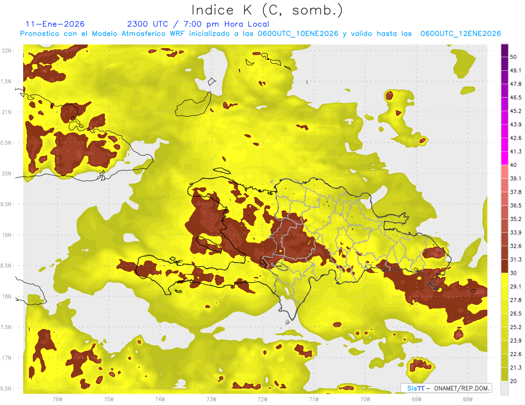Click the "18N" latitude axis label
Image resolution: width=525 pixels, height=405 pixels.
pyautogui.click(x=7, y=297)
